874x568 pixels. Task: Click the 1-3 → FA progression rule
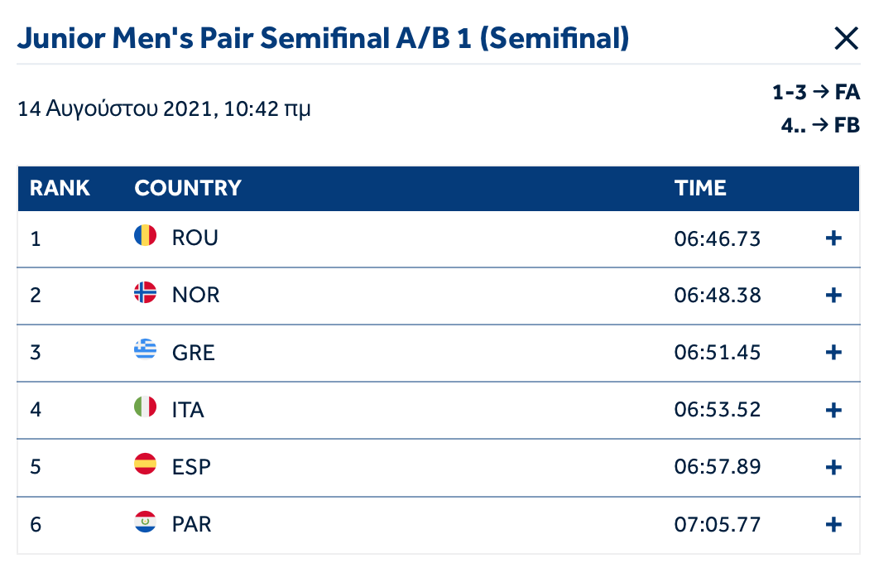(x=816, y=92)
